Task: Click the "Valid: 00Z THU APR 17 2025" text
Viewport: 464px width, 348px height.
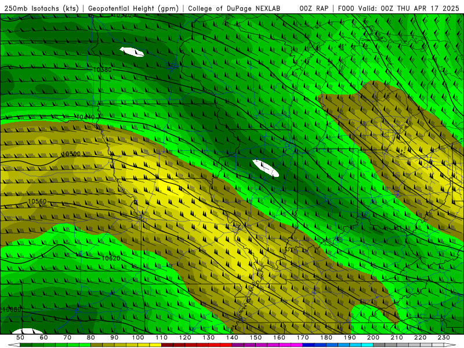Action: pos(409,8)
